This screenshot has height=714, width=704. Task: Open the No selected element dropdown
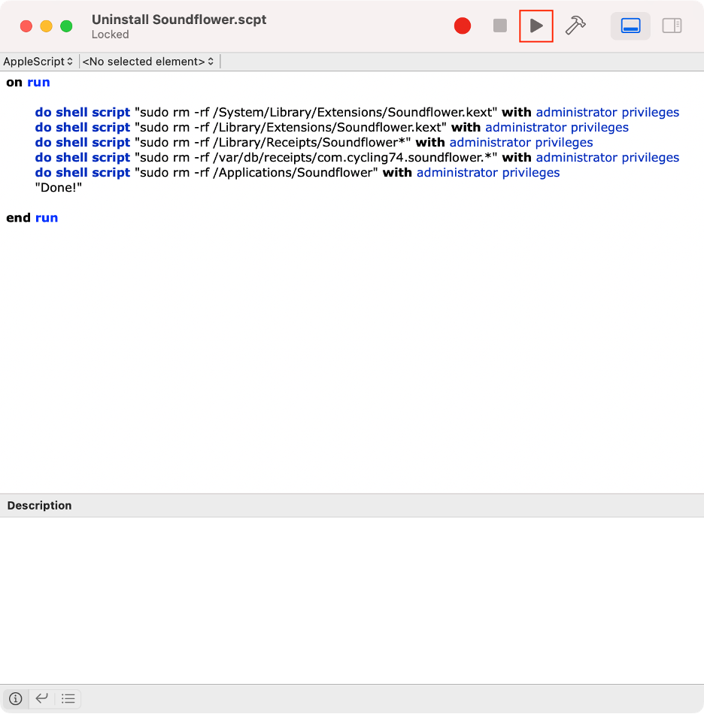click(148, 62)
